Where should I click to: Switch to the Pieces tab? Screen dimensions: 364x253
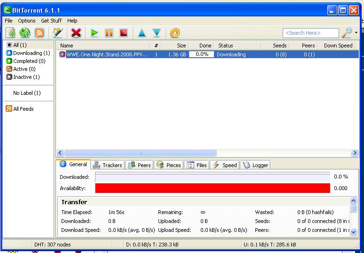(169, 165)
